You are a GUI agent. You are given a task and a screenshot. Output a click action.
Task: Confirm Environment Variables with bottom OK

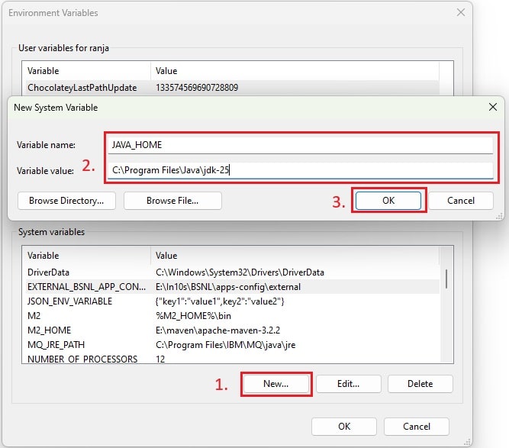click(x=344, y=427)
